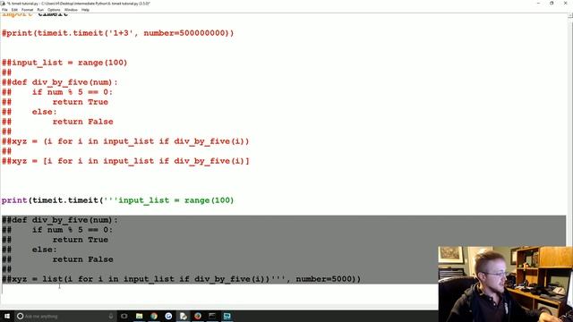This screenshot has width=573, height=322.
Task: Click the unhighlighted '## if num % 5 == 0:' line
Action: pyautogui.click(x=57, y=92)
